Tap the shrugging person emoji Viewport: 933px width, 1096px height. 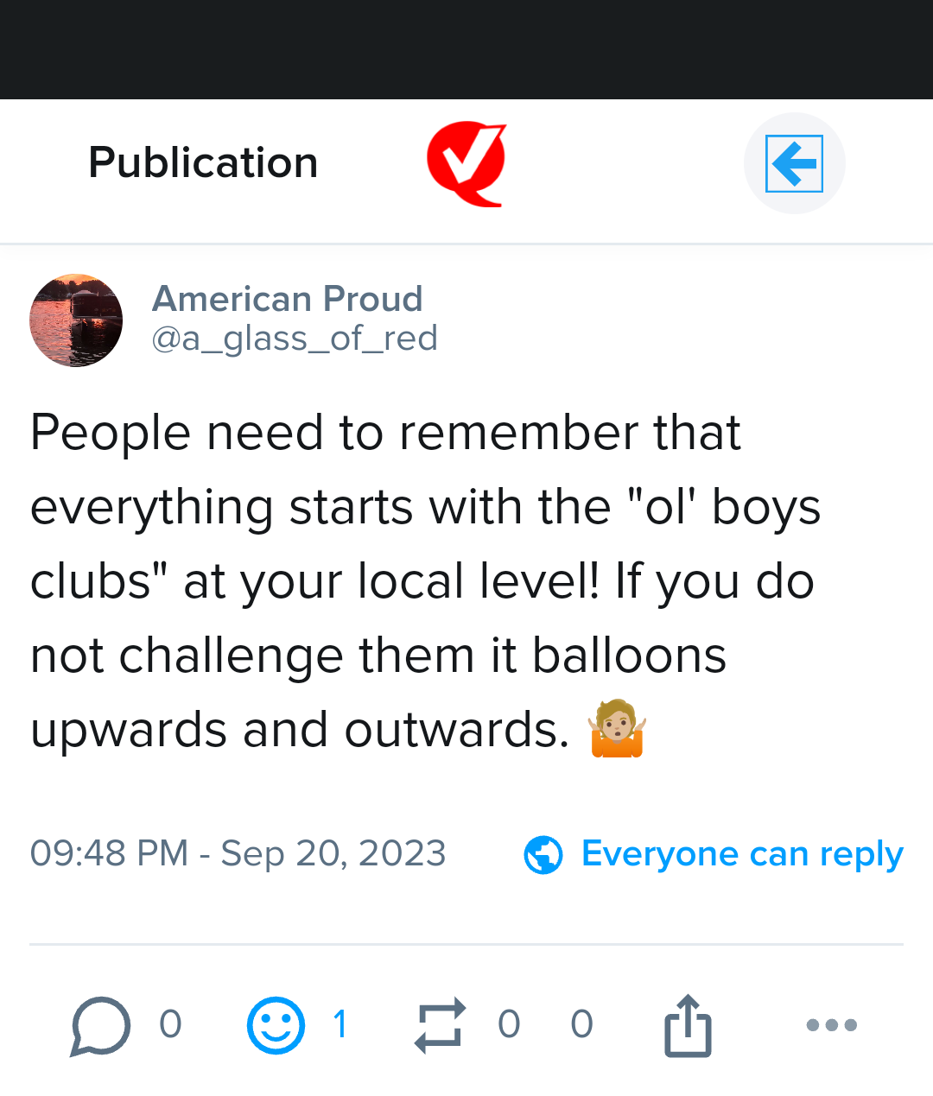[617, 730]
